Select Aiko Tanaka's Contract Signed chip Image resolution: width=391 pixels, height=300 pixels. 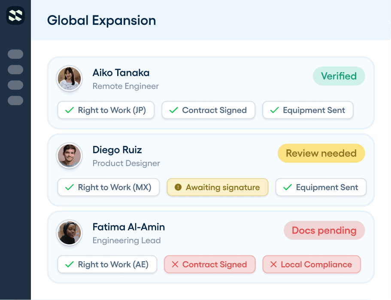tap(208, 110)
